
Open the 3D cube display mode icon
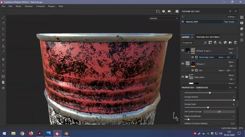163,11
